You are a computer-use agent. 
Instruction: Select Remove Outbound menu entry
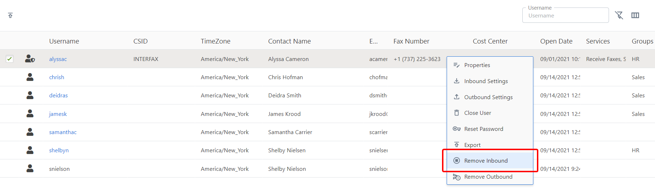pyautogui.click(x=488, y=177)
